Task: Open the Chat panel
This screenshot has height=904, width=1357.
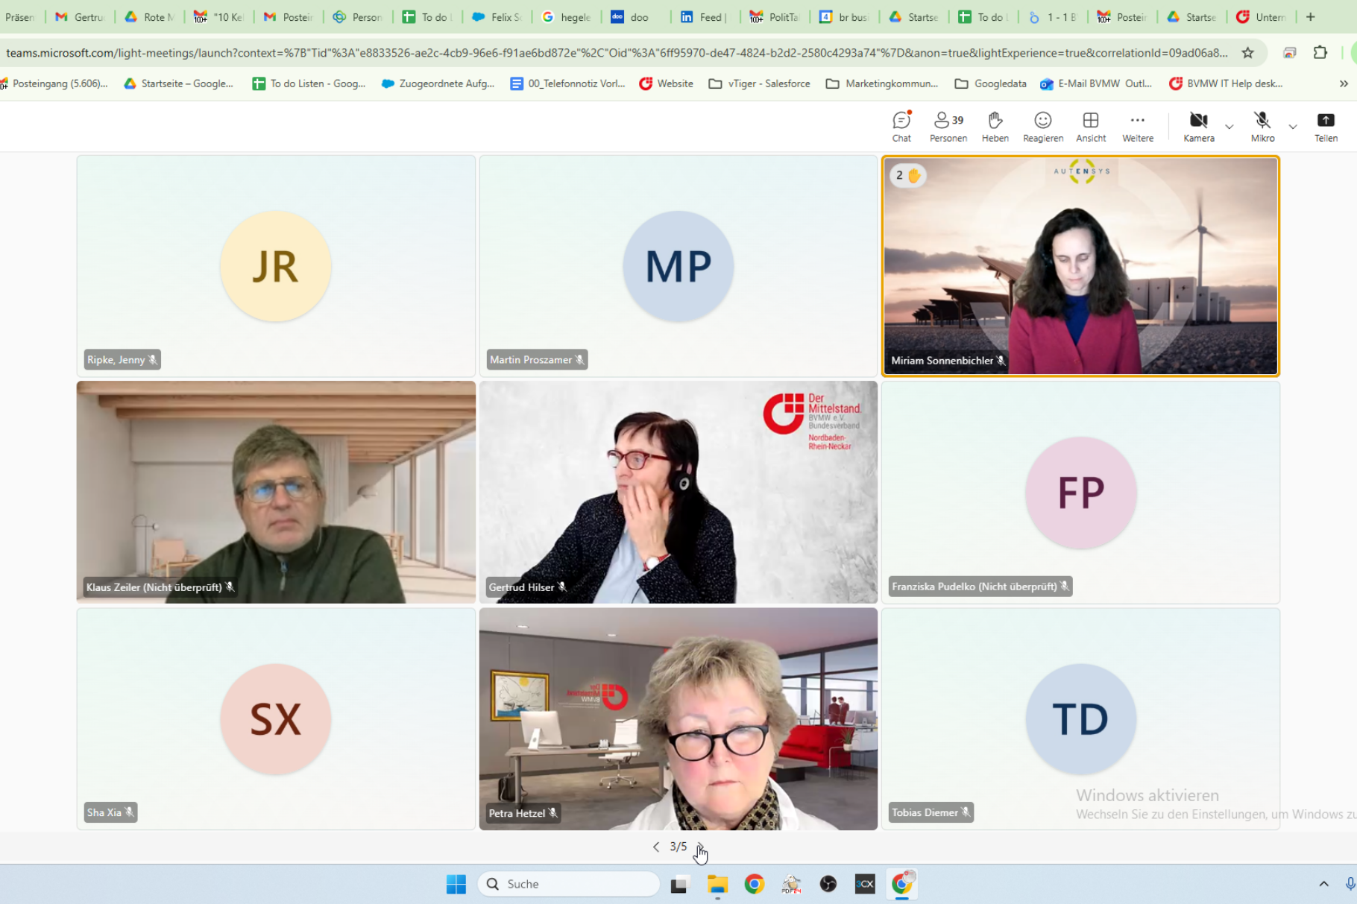Action: tap(901, 126)
